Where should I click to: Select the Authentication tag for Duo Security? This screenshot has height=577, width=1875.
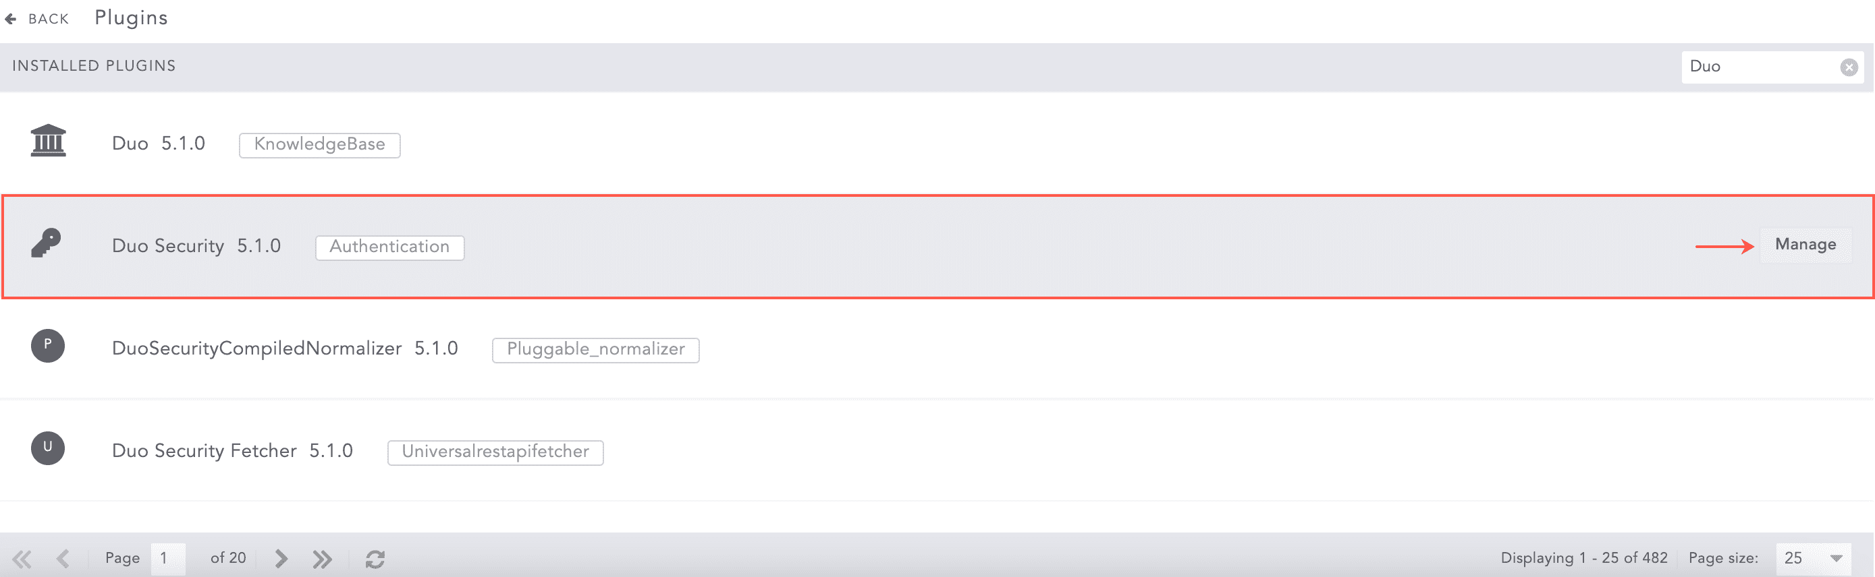coord(389,247)
